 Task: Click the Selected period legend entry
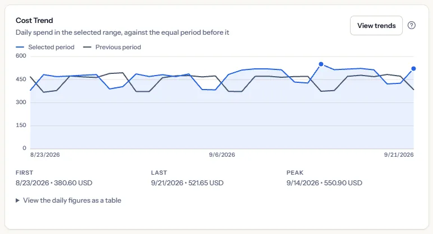point(45,47)
